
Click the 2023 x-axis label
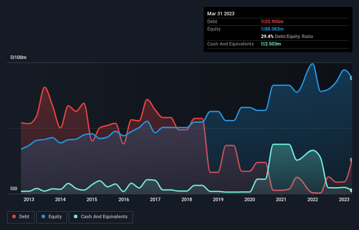point(344,199)
